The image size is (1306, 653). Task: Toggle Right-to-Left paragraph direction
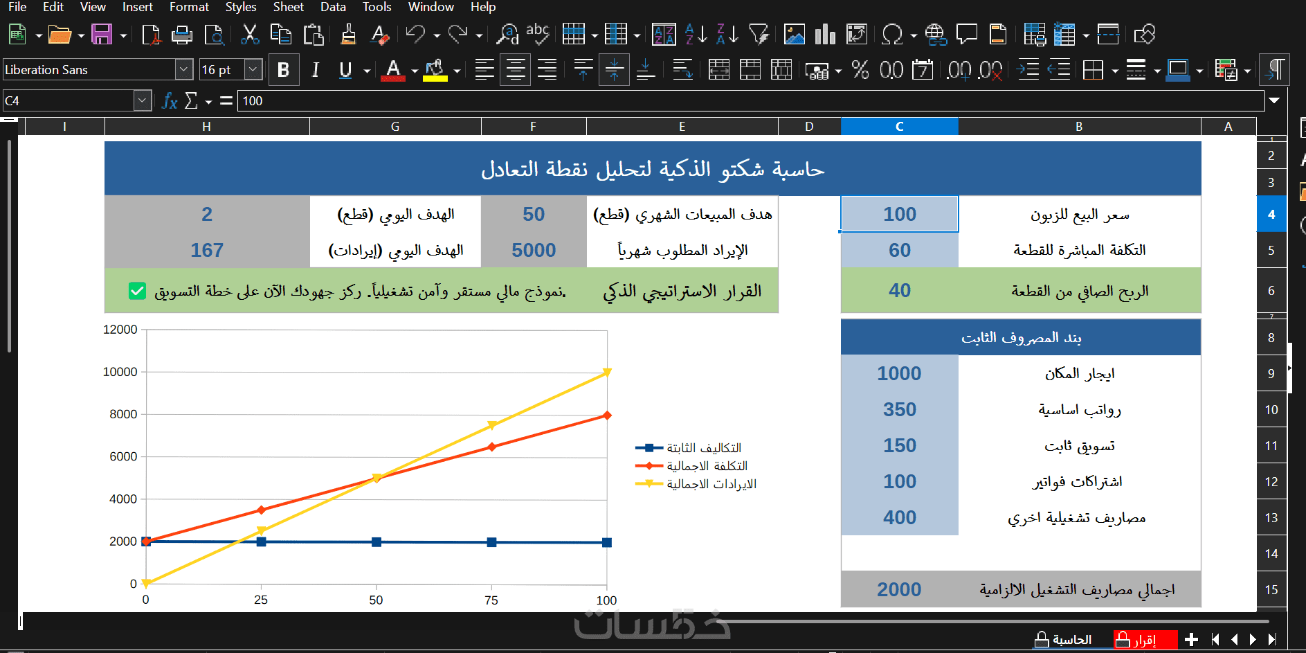coord(1274,69)
